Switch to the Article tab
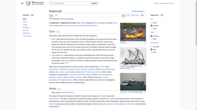 (51, 15)
